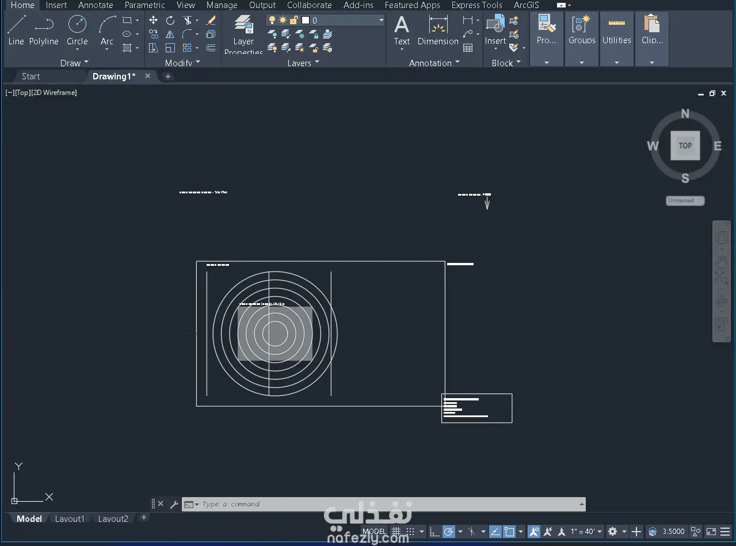Select the Polyline tool
The image size is (736, 546).
[x=44, y=30]
